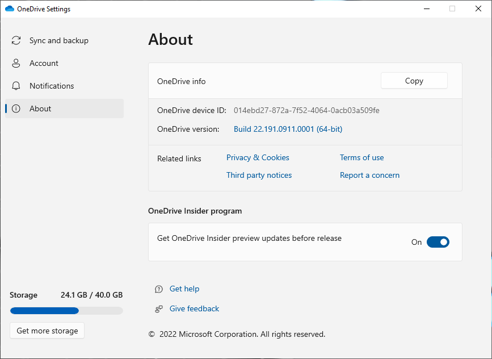492x359 pixels.
Task: Click the Get help question icon
Action: (159, 289)
